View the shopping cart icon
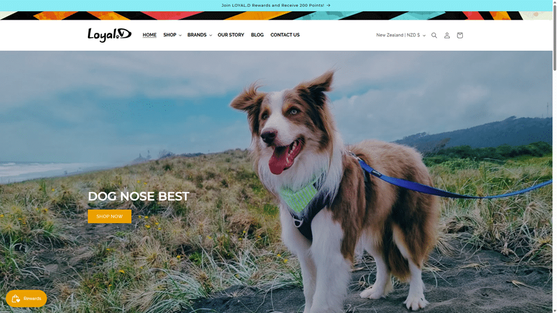The width and height of the screenshot is (557, 313). point(460,35)
